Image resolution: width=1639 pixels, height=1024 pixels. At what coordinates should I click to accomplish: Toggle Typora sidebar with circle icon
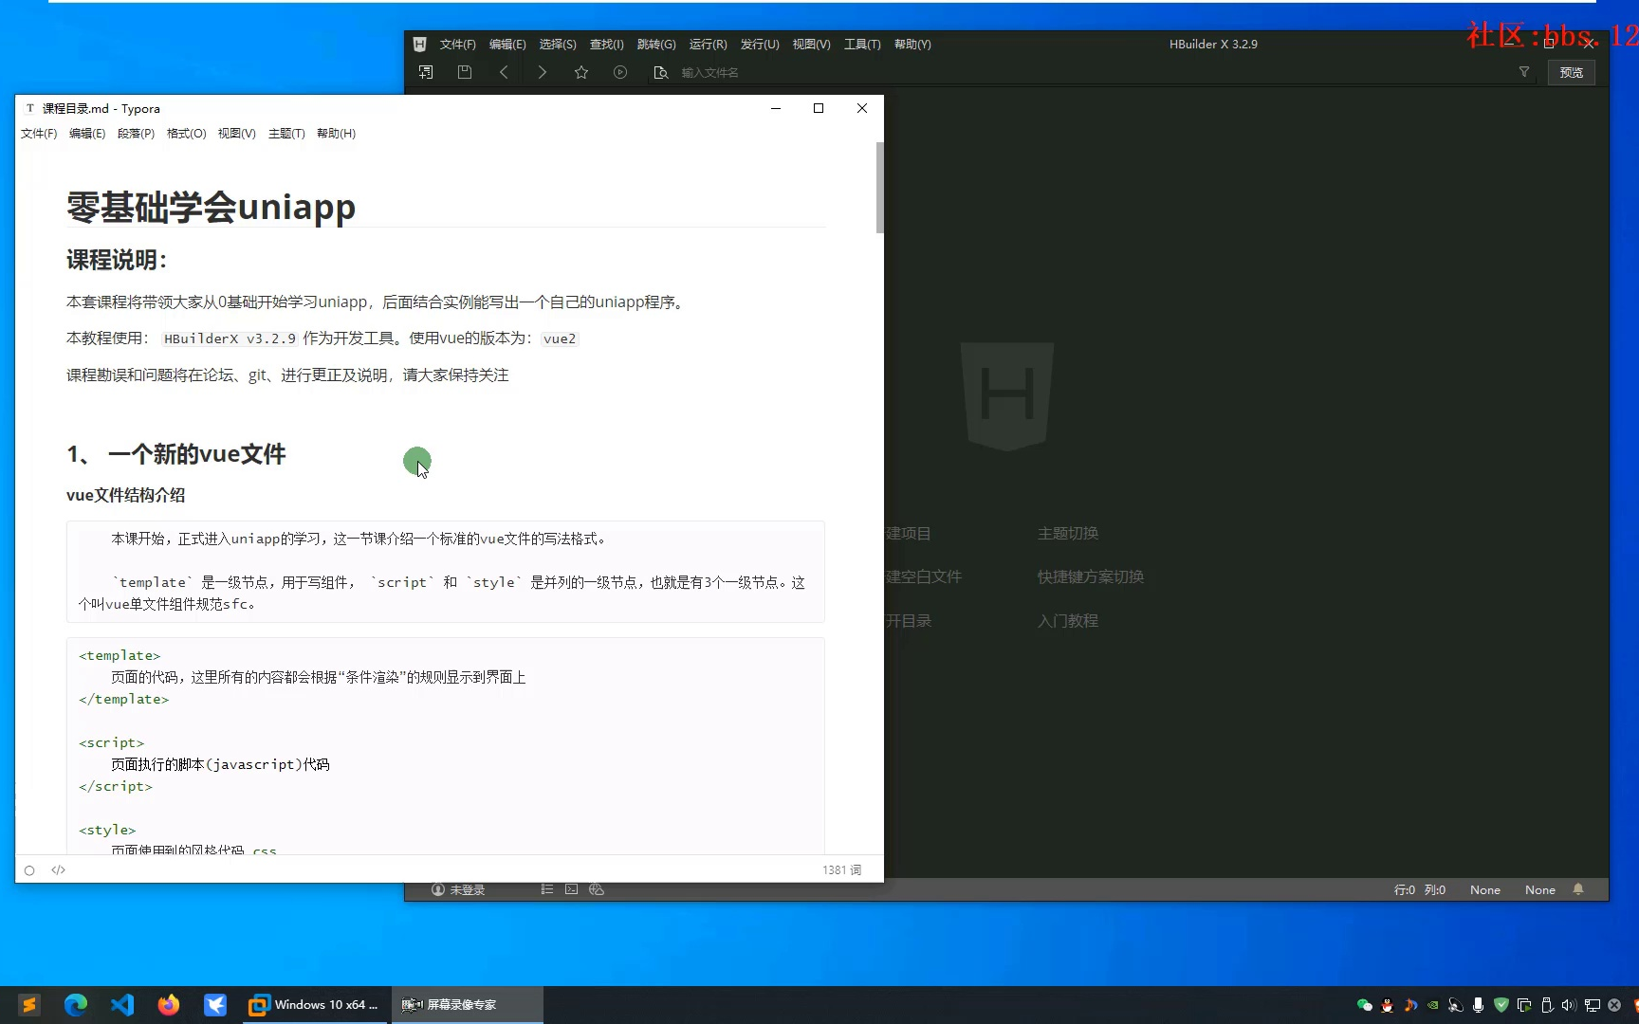click(x=29, y=870)
